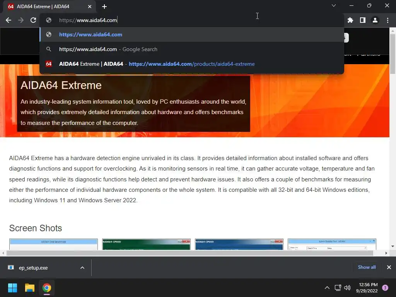396x297 pixels.
Task: Click the Chrome taskbar icon
Action: click(47, 288)
